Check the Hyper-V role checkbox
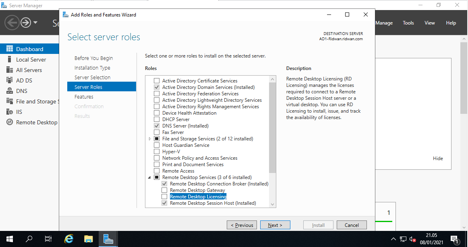Viewport: 468px width, 247px height. tap(157, 151)
